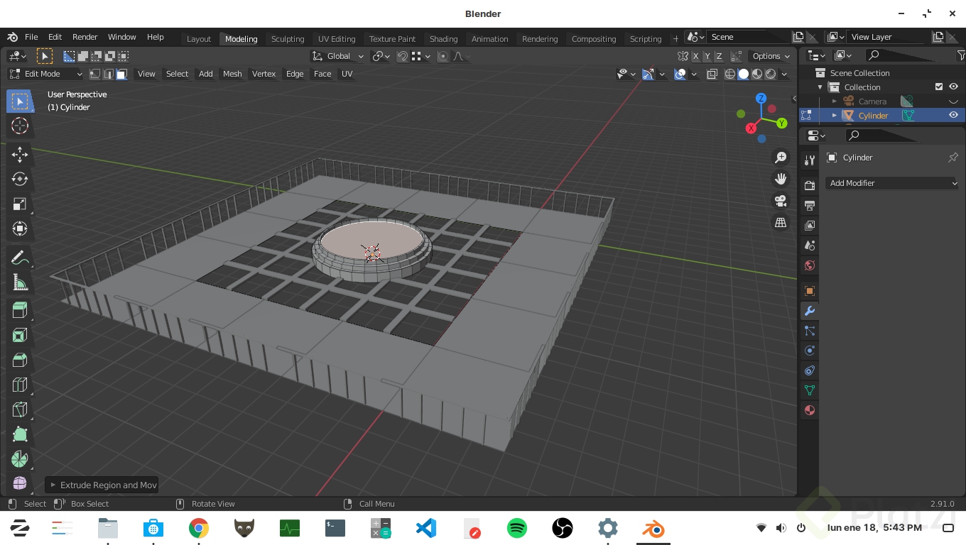Click the Options button in header

pyautogui.click(x=771, y=56)
